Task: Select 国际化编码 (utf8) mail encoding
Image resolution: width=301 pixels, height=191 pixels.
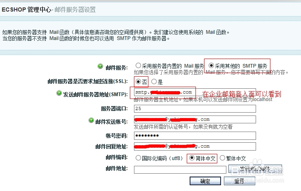Action: pyautogui.click(x=138, y=158)
